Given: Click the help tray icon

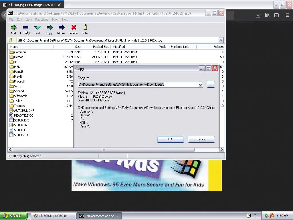Looking at the screenshot, I should pos(249,216).
